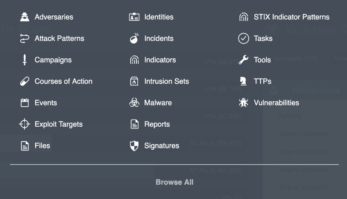Choose the Malware label
Screen dimensions: 347x199
tap(158, 103)
